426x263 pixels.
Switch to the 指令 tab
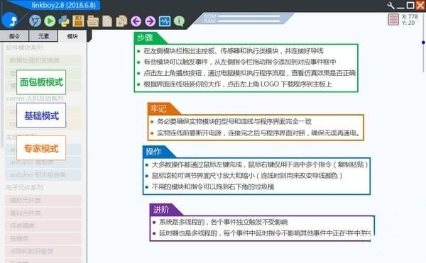point(14,36)
